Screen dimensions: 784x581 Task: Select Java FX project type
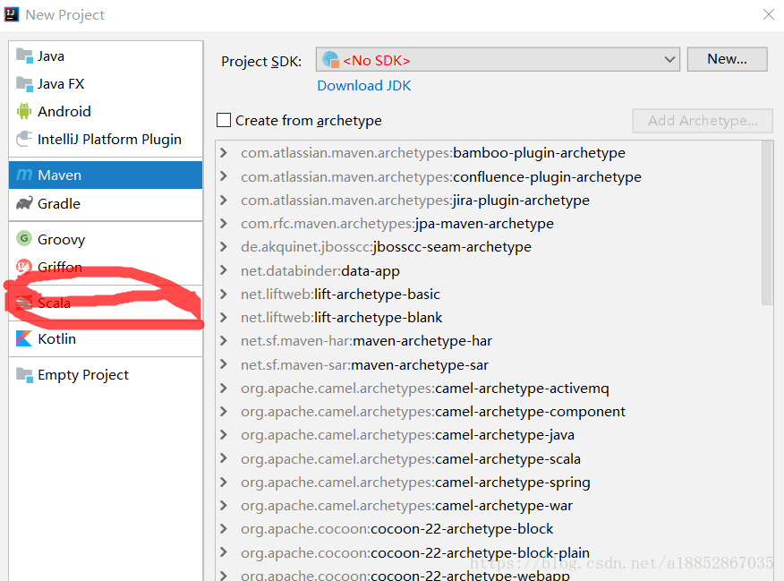(x=106, y=83)
